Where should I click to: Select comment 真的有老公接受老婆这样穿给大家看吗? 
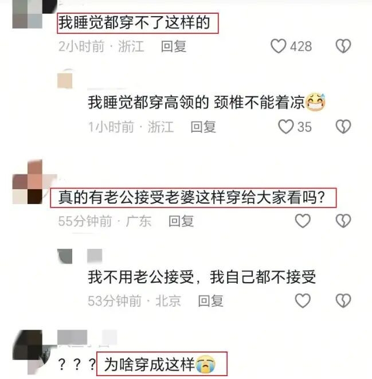(193, 197)
